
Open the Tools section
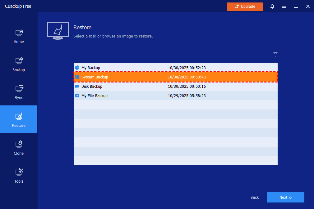pos(19,176)
